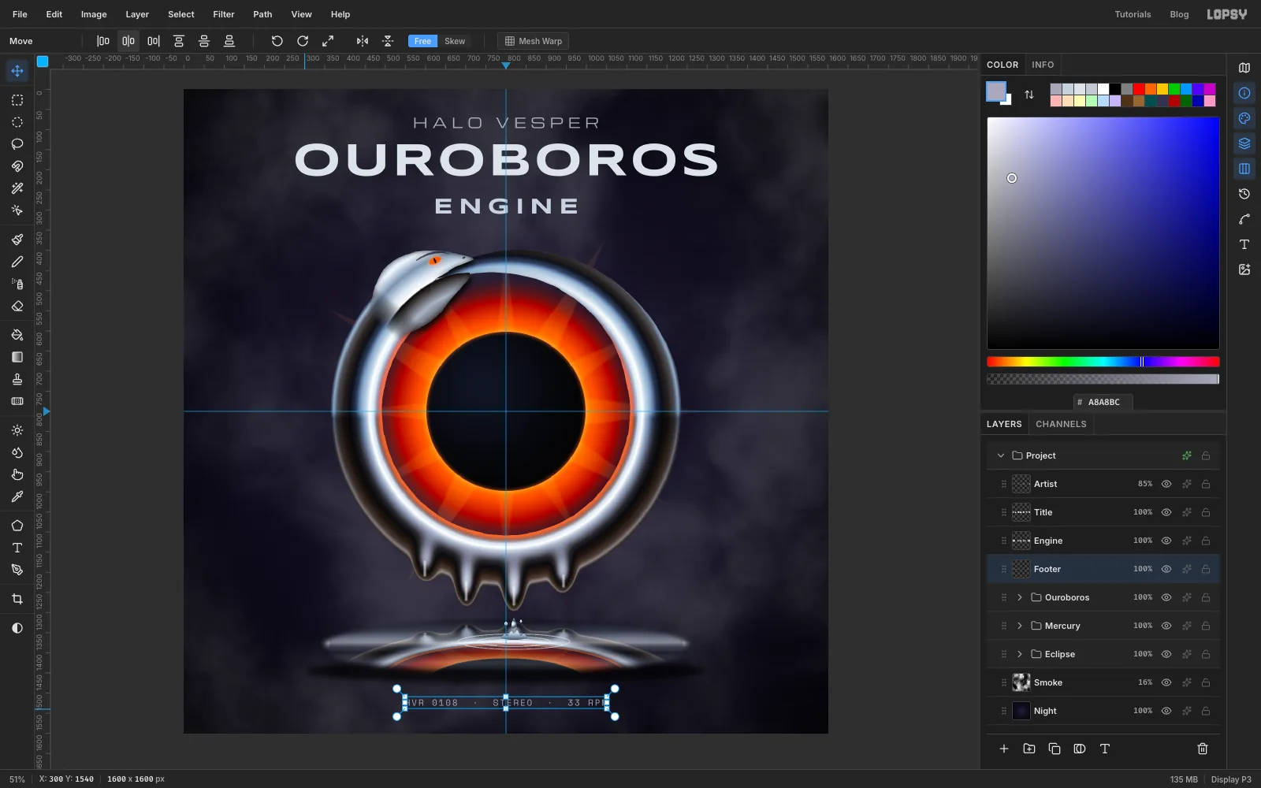Screen dimensions: 1261x788
Task: Select the Rectangular Marquee tool
Action: coord(17,100)
